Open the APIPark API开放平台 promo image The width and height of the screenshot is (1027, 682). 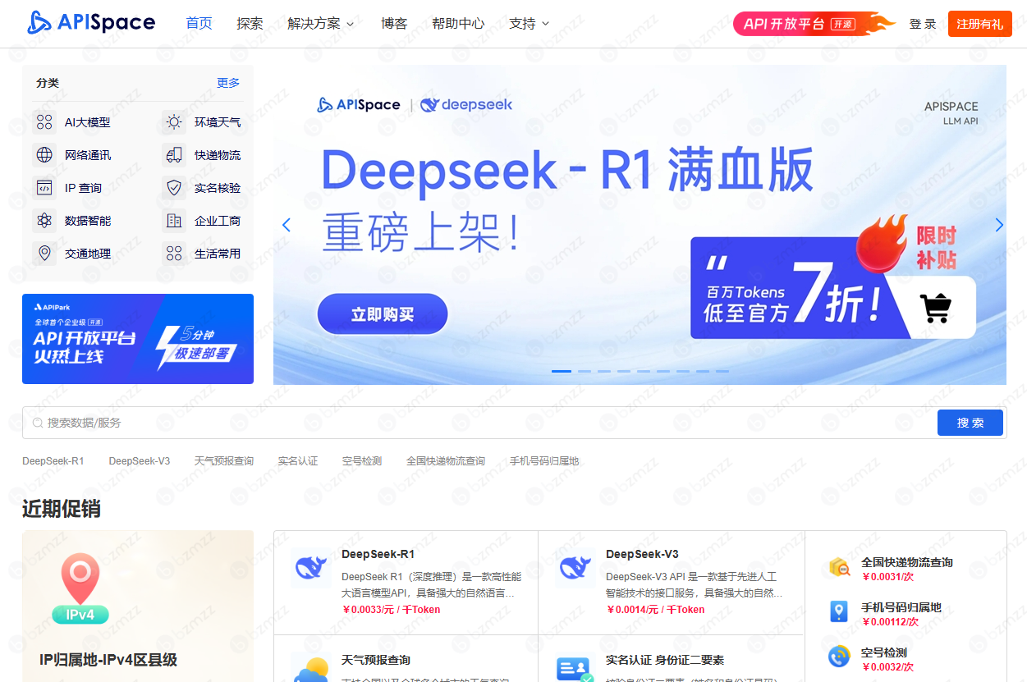tap(138, 339)
